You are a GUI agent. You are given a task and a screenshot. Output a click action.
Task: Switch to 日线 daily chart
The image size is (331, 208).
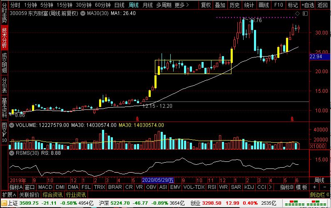pyautogui.click(x=119, y=5)
